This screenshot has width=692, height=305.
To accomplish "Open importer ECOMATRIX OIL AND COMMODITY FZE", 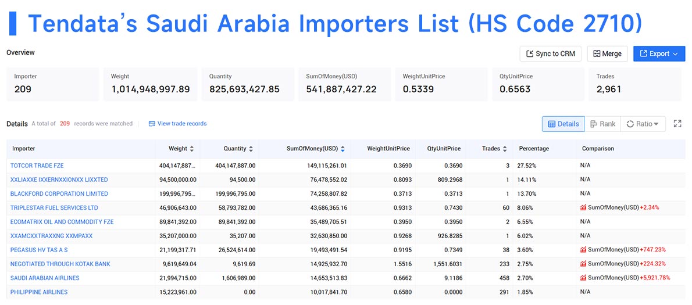I will pyautogui.click(x=62, y=222).
